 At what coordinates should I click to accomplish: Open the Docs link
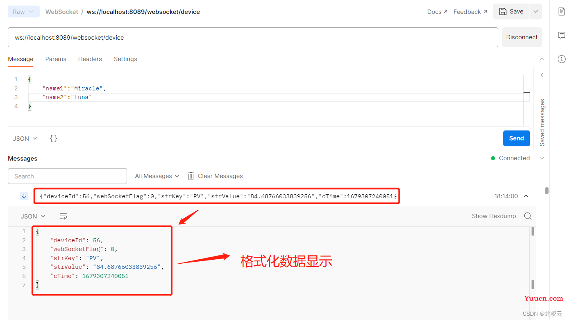click(437, 12)
